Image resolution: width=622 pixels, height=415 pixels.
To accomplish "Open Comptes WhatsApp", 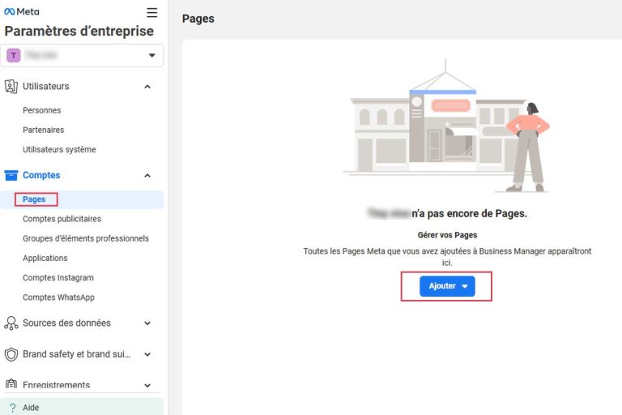I will tap(58, 297).
